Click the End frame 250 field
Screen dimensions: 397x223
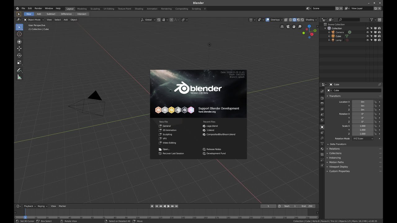point(308,206)
